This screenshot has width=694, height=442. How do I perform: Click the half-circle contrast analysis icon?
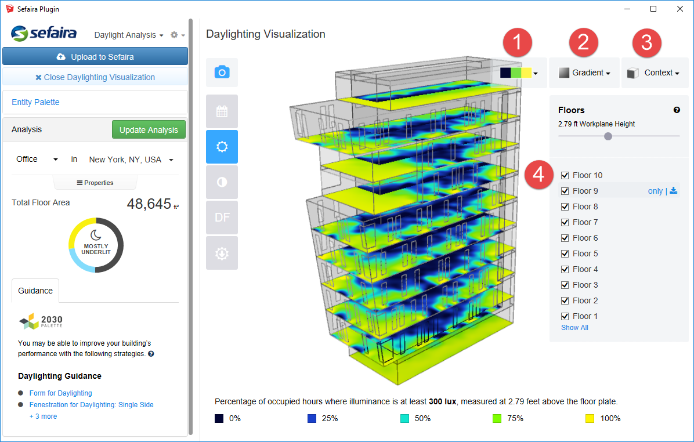(x=222, y=182)
